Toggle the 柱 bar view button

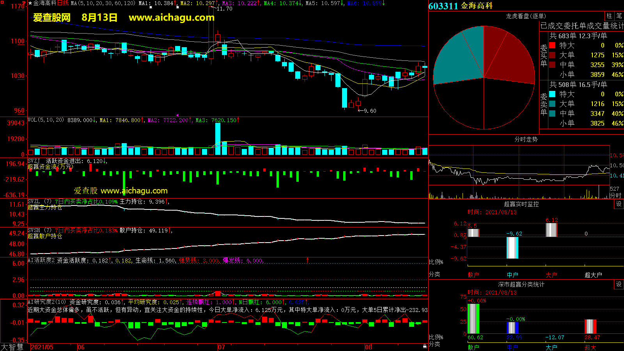click(x=609, y=16)
